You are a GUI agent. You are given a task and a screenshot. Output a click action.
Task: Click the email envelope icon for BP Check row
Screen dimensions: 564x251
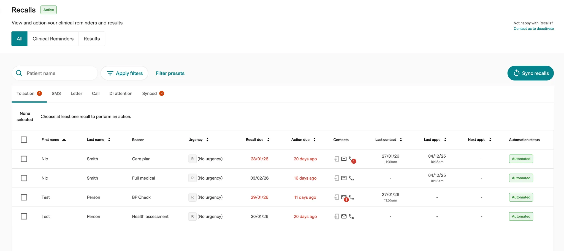[344, 197]
